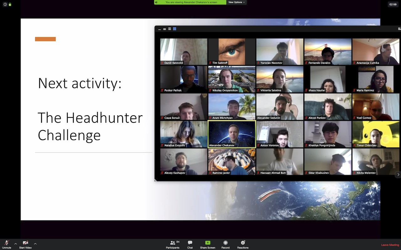Select Саша Белый's video tile
This screenshot has height=250, width=401.
[184, 107]
